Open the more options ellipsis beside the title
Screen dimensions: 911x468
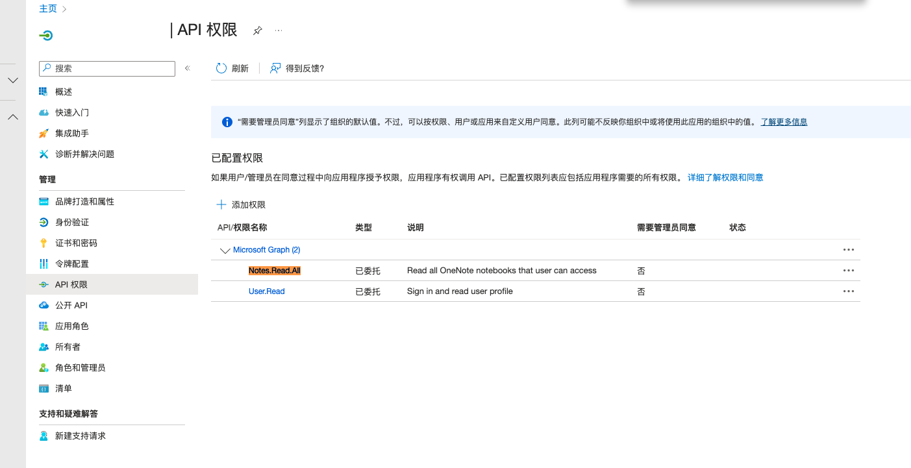(279, 31)
